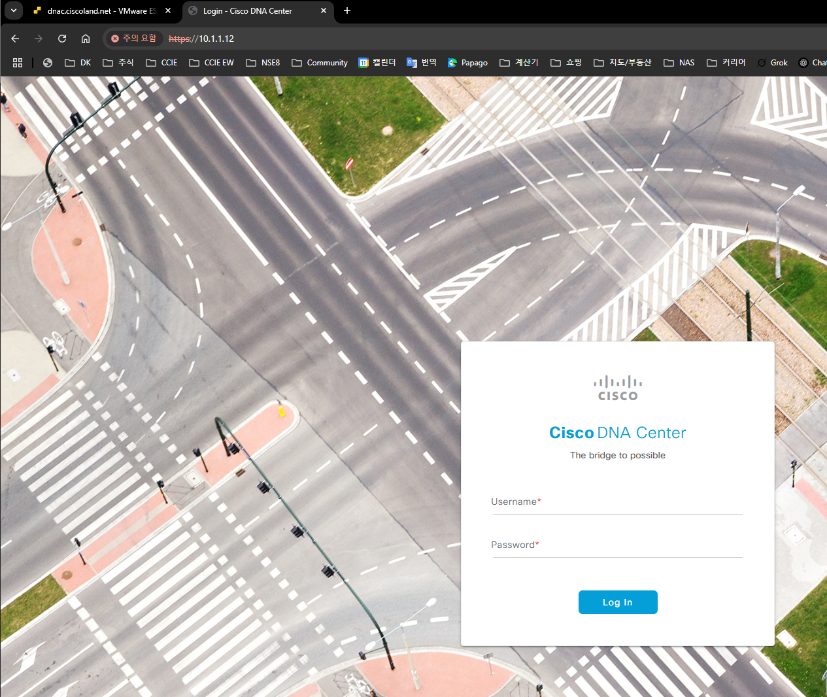Open a new browser tab
Screen dimensions: 827x697
pos(347,11)
